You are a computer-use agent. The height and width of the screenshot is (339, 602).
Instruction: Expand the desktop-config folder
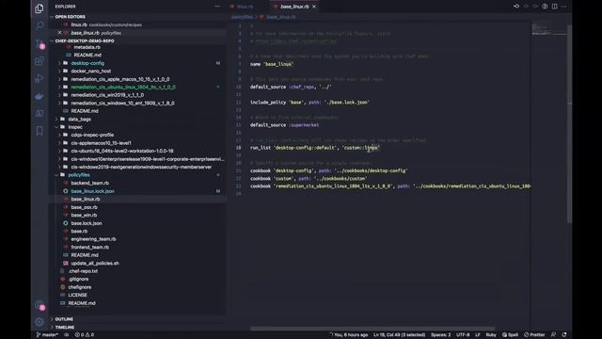pyautogui.click(x=87, y=63)
